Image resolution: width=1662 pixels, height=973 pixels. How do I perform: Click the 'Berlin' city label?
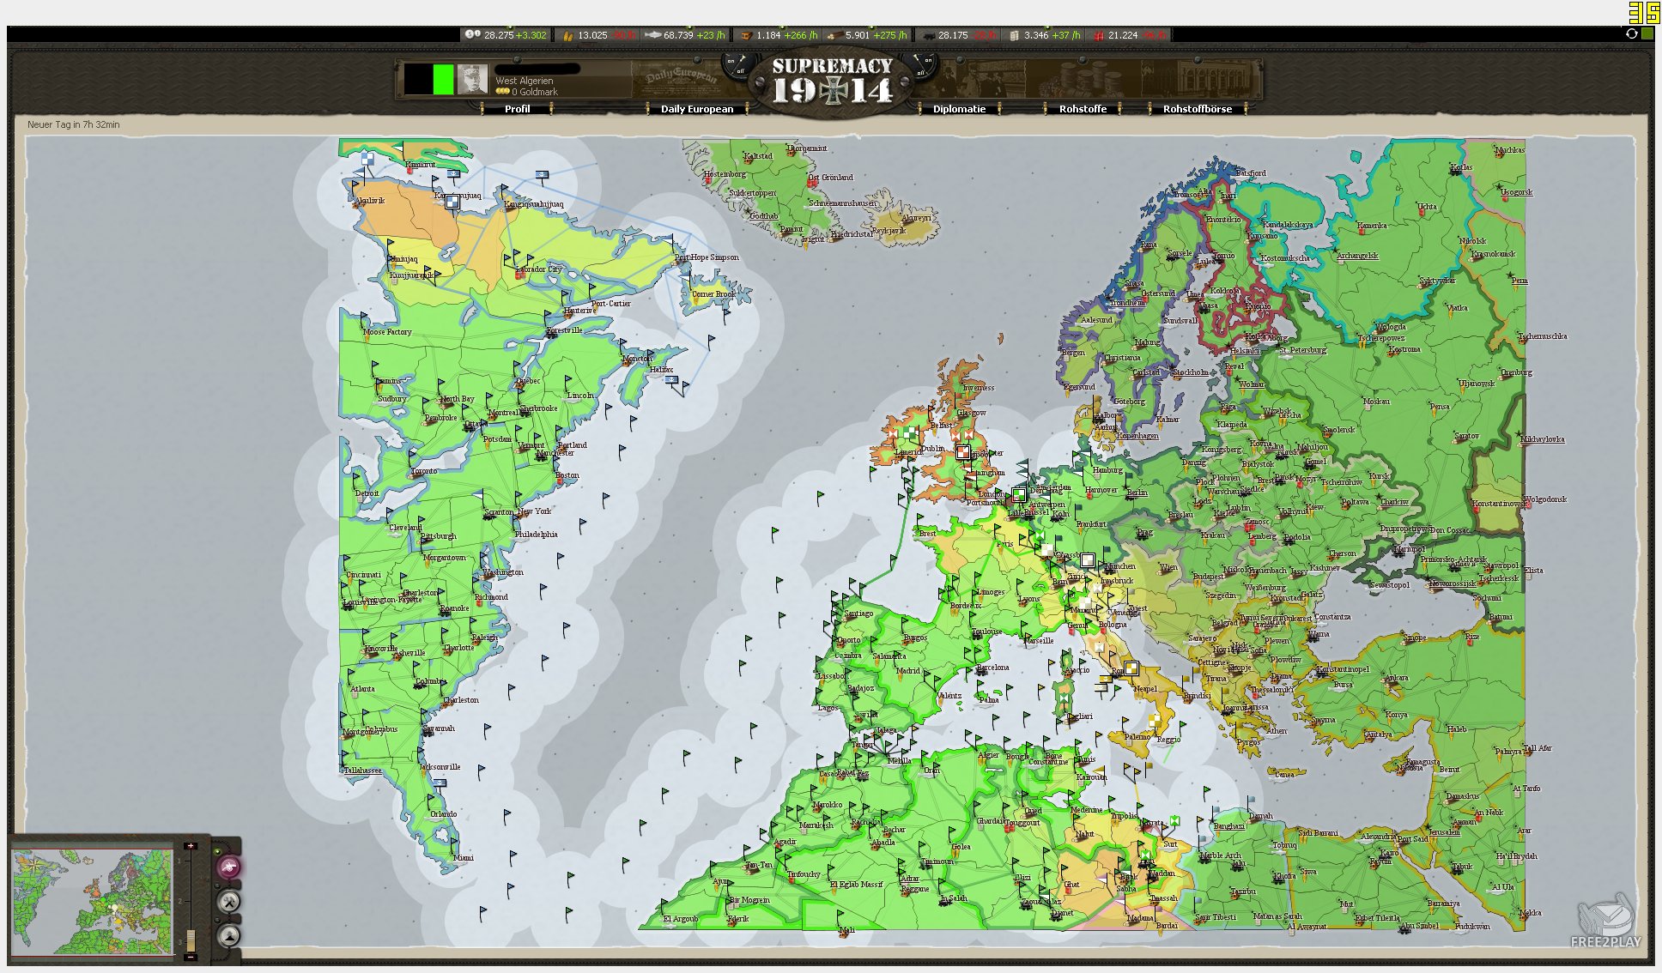pos(1137,493)
